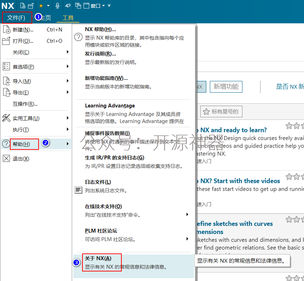Choose 捕捉事件报告数据(I) entry

pyautogui.click(x=134, y=141)
